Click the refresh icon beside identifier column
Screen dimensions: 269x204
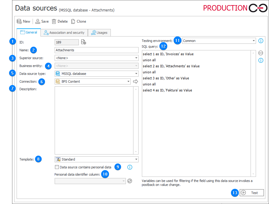point(130,181)
